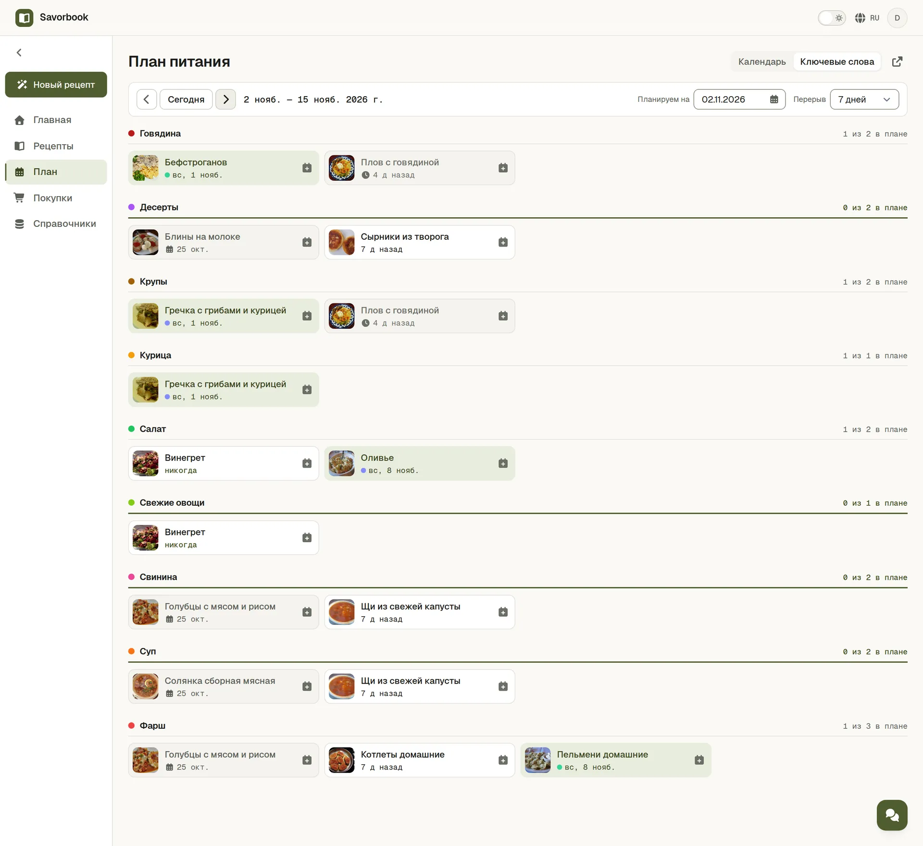Add Пельмени домашние via calendar-plus icon
This screenshot has width=923, height=846.
pyautogui.click(x=699, y=760)
